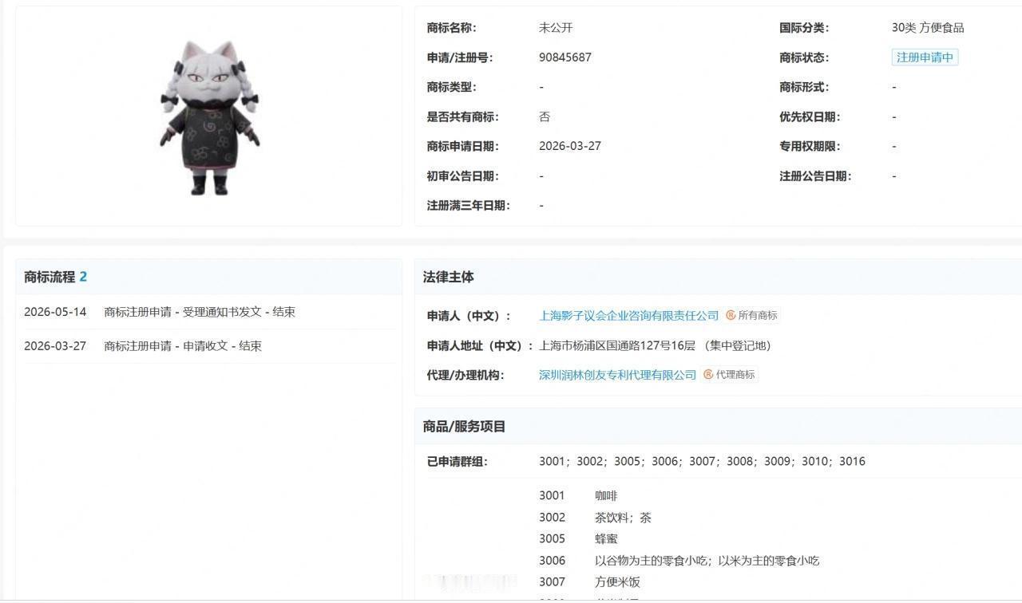This screenshot has height=603, width=1022.
Task: Select the 3001 咖啡 item row
Action: [x=578, y=495]
